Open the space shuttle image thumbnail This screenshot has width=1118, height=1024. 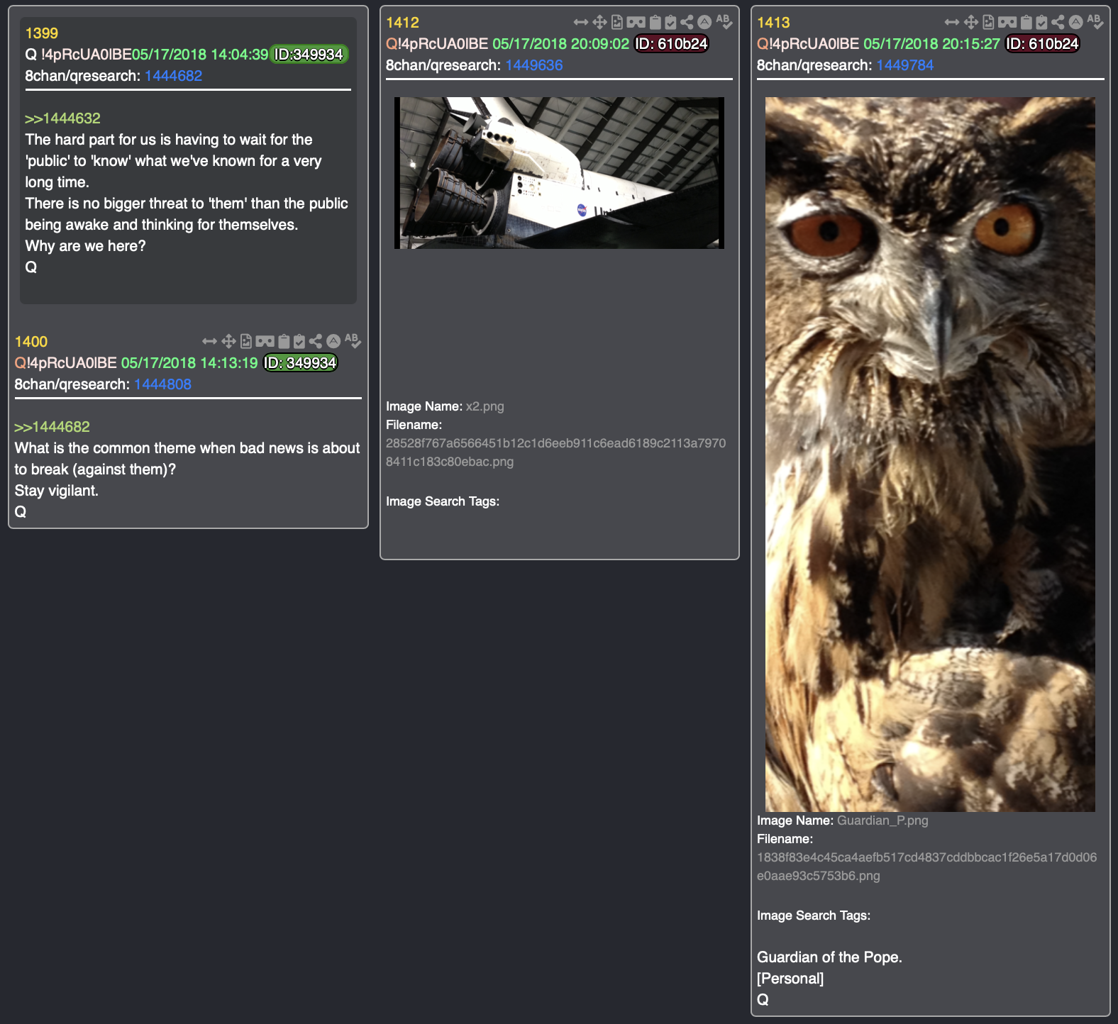(559, 173)
